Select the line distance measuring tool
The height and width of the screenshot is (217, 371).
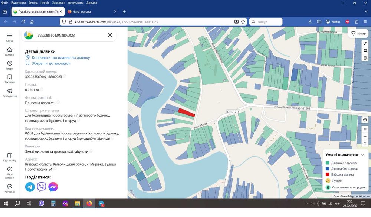(365, 44)
